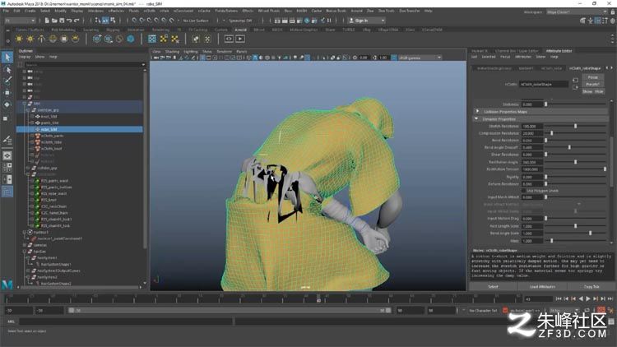The width and height of the screenshot is (617, 347).
Task: Expand the Collision Properties Maps section
Action: [477, 111]
